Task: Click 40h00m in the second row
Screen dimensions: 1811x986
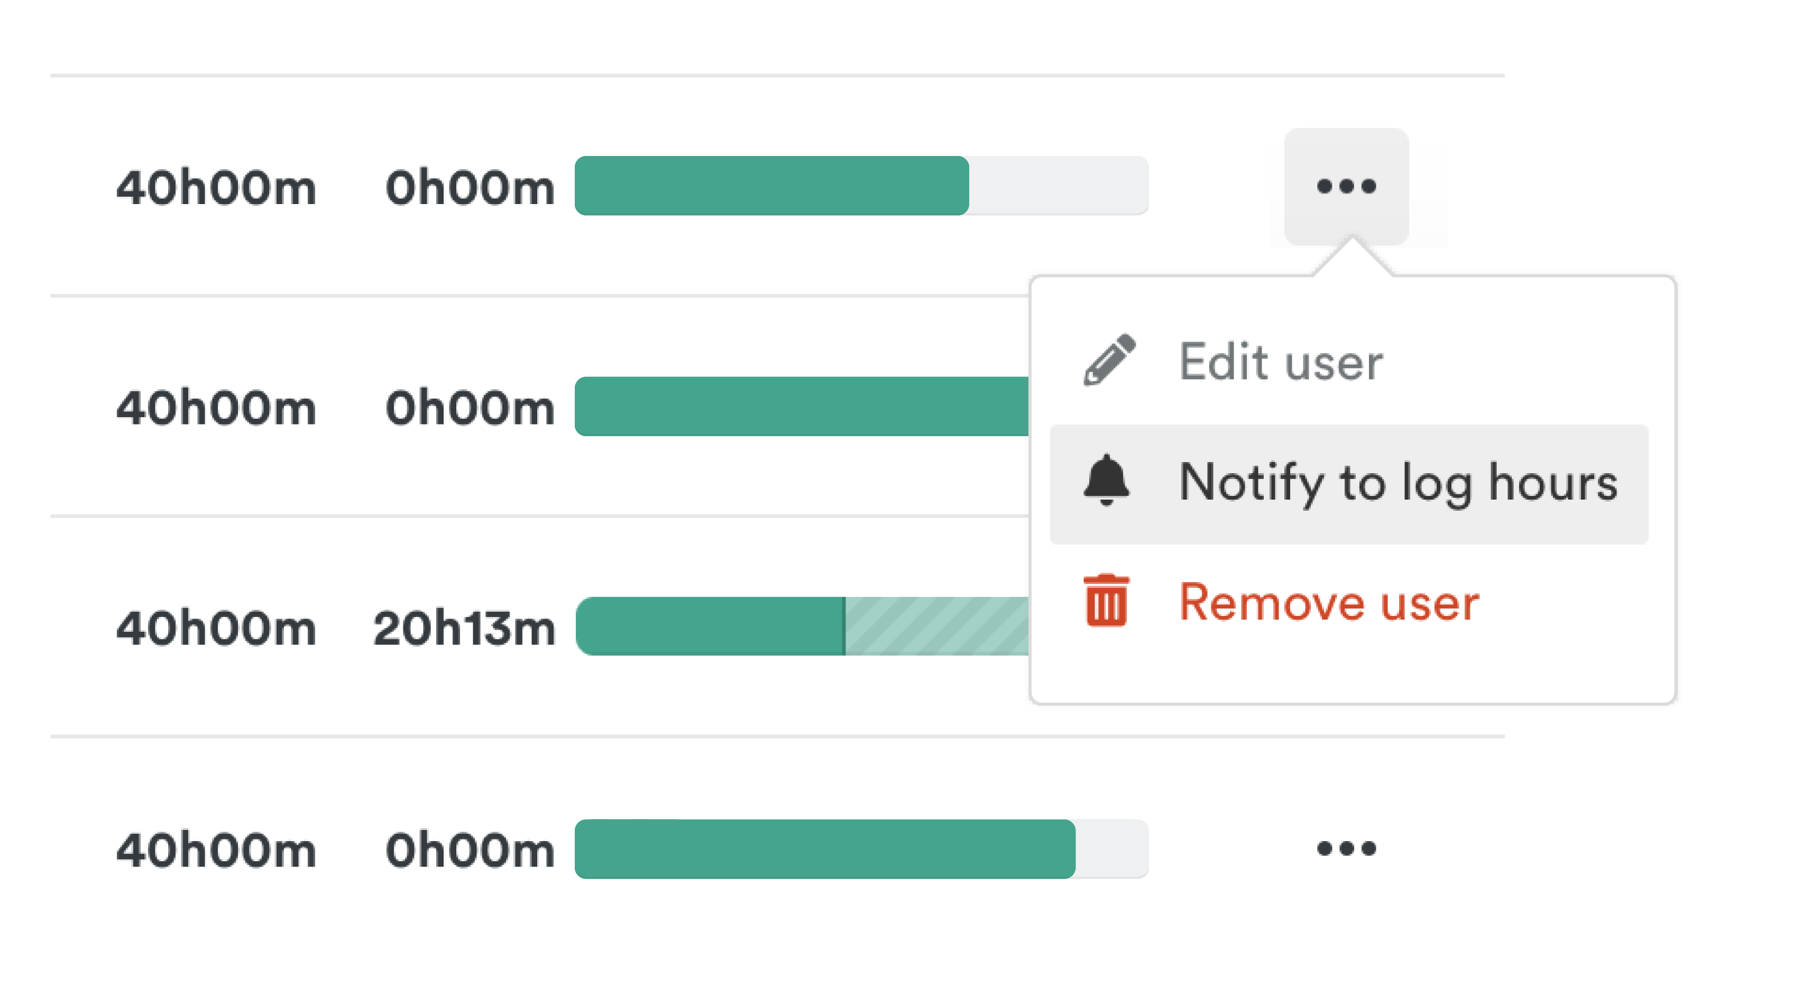Action: (x=216, y=408)
